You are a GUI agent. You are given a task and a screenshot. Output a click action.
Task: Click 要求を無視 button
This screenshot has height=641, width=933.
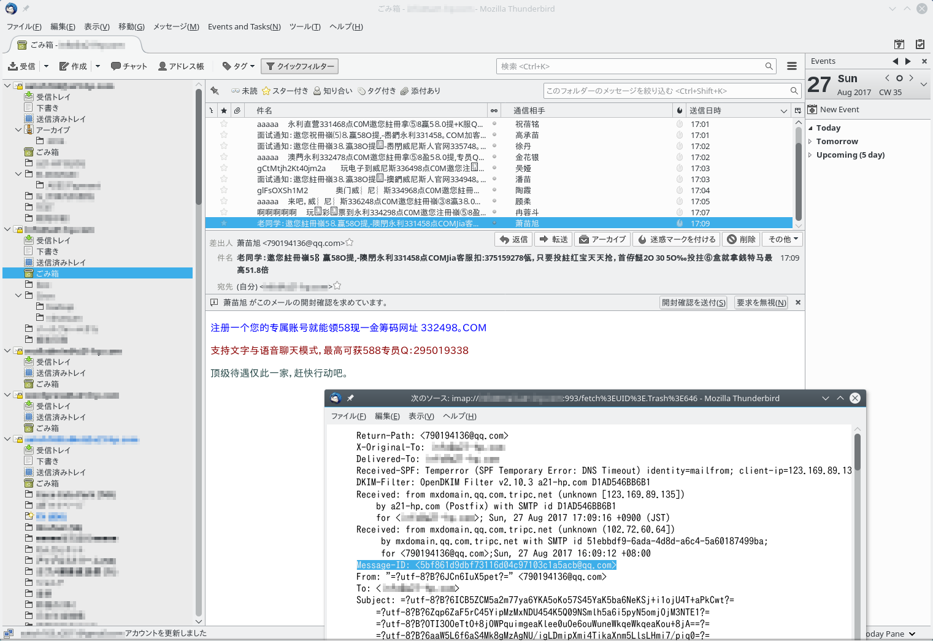(761, 302)
